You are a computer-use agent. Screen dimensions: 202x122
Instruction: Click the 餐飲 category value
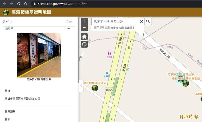7,119
